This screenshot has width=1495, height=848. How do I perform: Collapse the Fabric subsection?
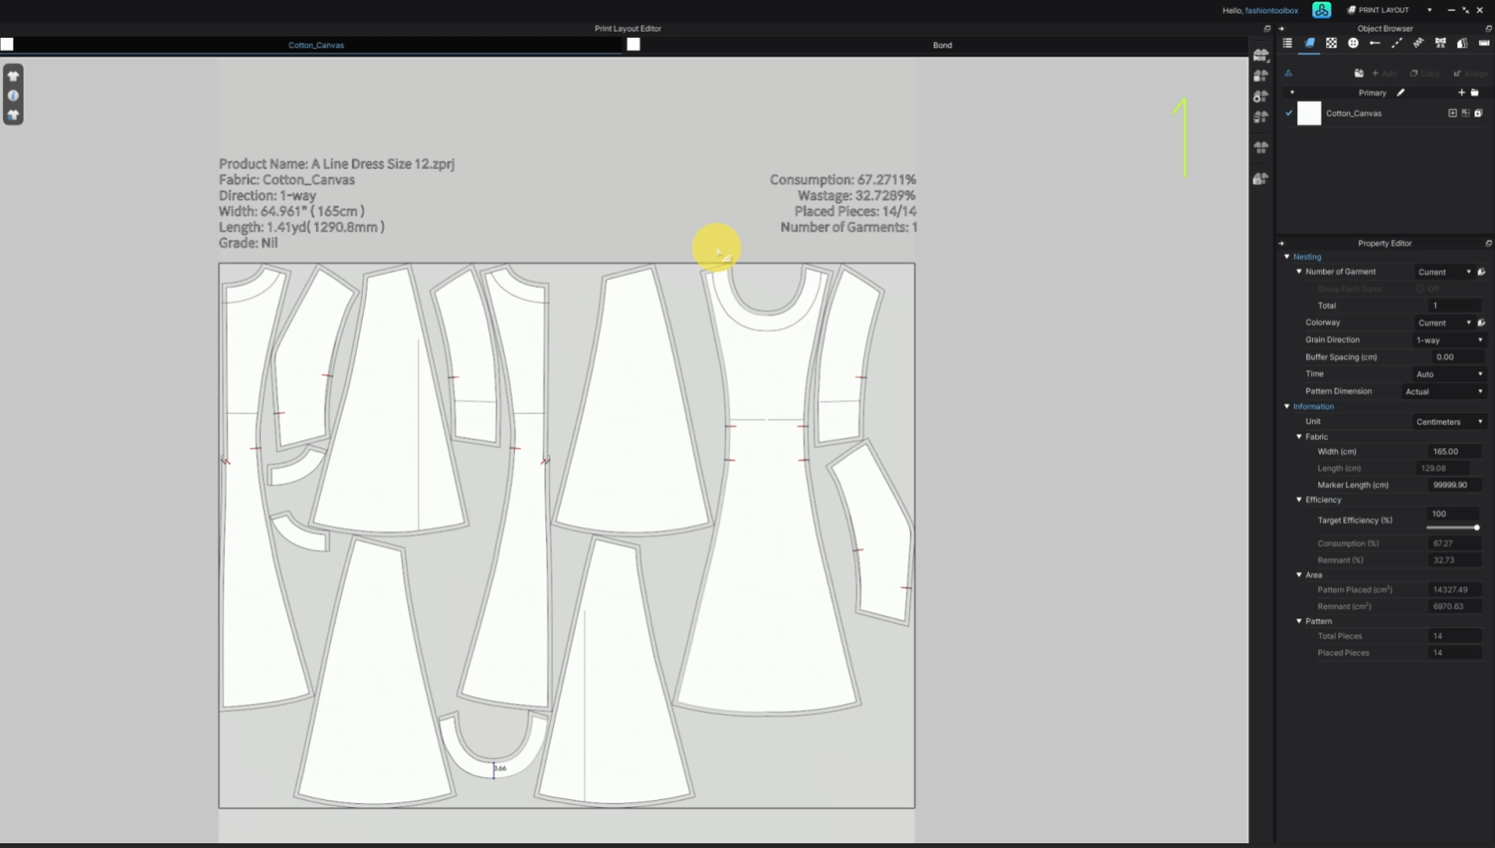(x=1299, y=436)
